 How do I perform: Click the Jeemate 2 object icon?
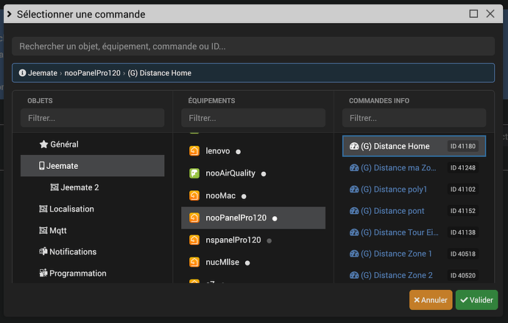tap(54, 187)
